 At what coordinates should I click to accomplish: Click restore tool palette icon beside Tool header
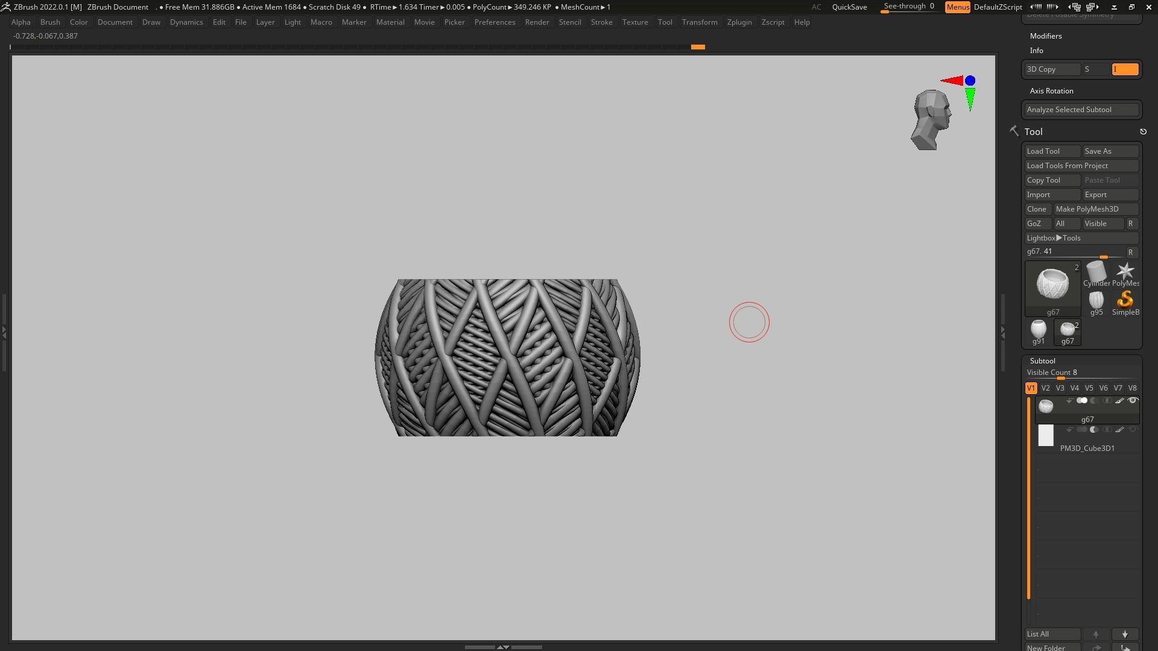coord(1143,132)
